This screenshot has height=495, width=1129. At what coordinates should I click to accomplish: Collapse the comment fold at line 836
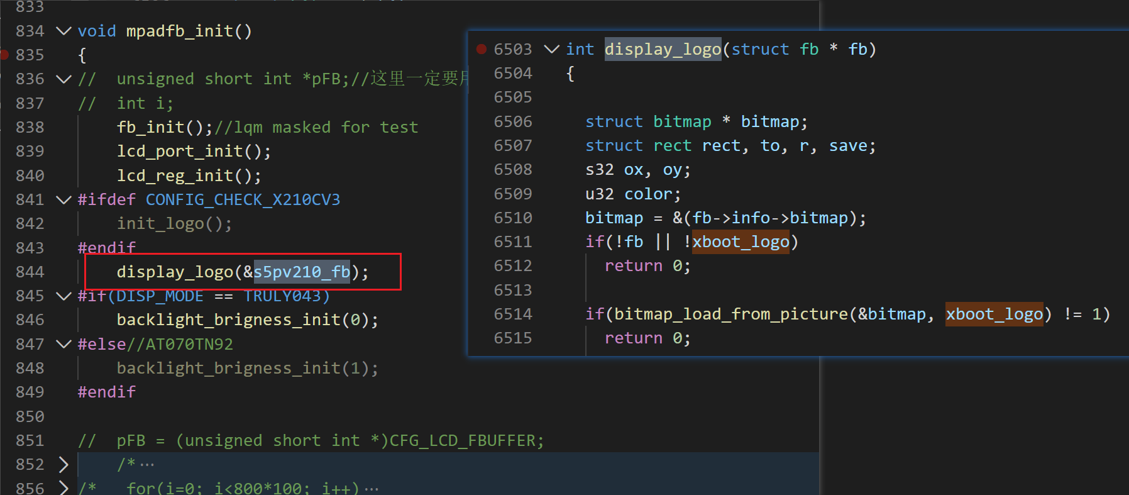pos(63,79)
